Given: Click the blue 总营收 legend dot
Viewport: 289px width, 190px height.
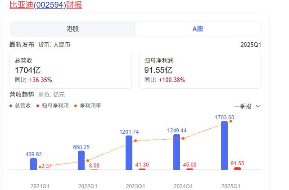Looking at the screenshot, I should (x=11, y=106).
